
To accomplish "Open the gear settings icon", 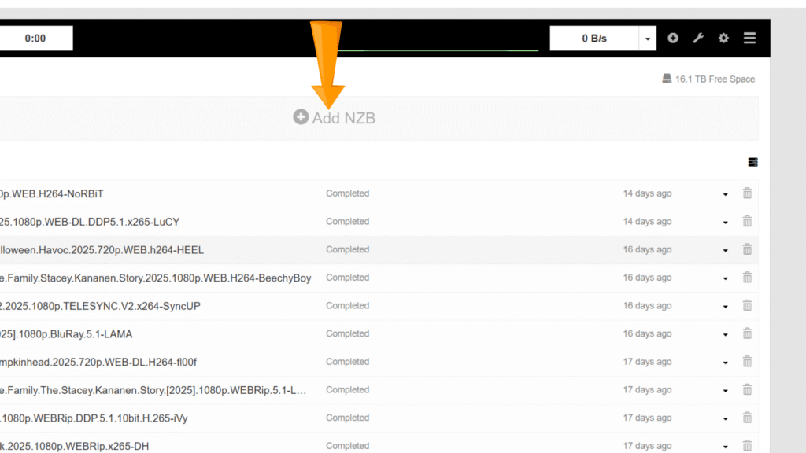I will tap(723, 38).
